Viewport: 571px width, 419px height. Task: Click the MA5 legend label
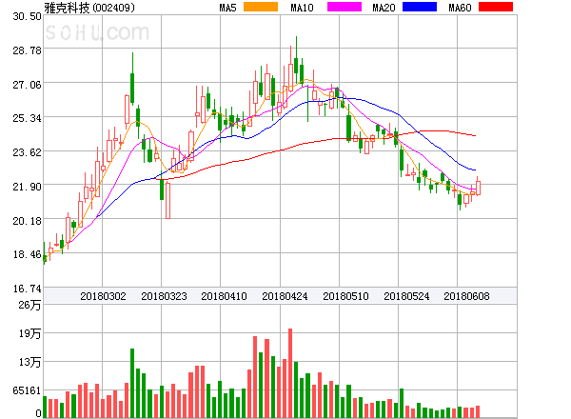(228, 8)
